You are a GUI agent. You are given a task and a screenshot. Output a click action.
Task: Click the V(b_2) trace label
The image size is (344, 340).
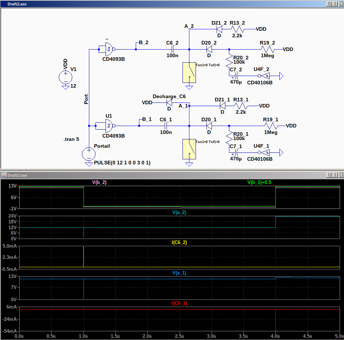(99, 182)
